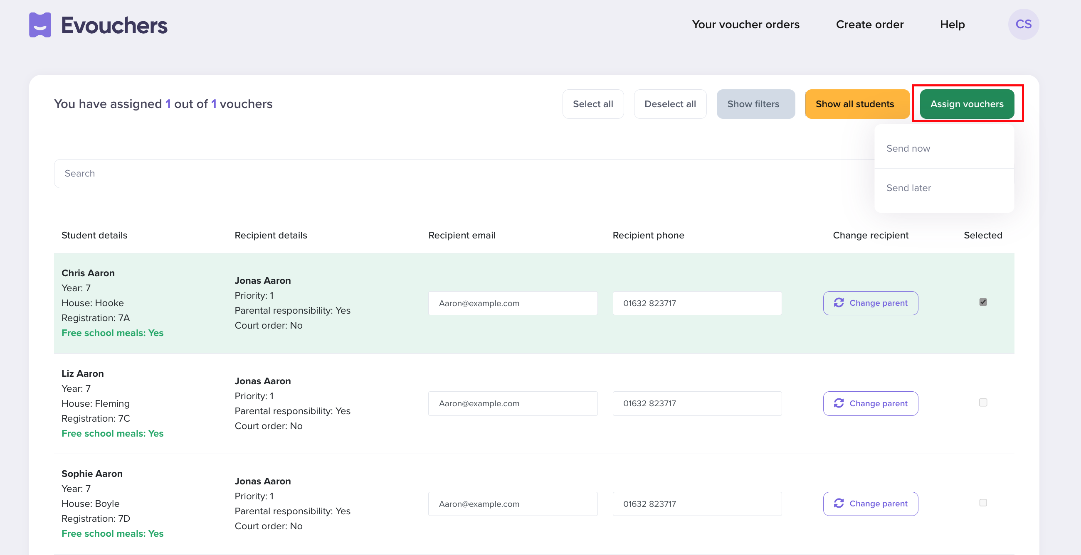Click the Student details column header
Image resolution: width=1081 pixels, height=555 pixels.
click(94, 235)
